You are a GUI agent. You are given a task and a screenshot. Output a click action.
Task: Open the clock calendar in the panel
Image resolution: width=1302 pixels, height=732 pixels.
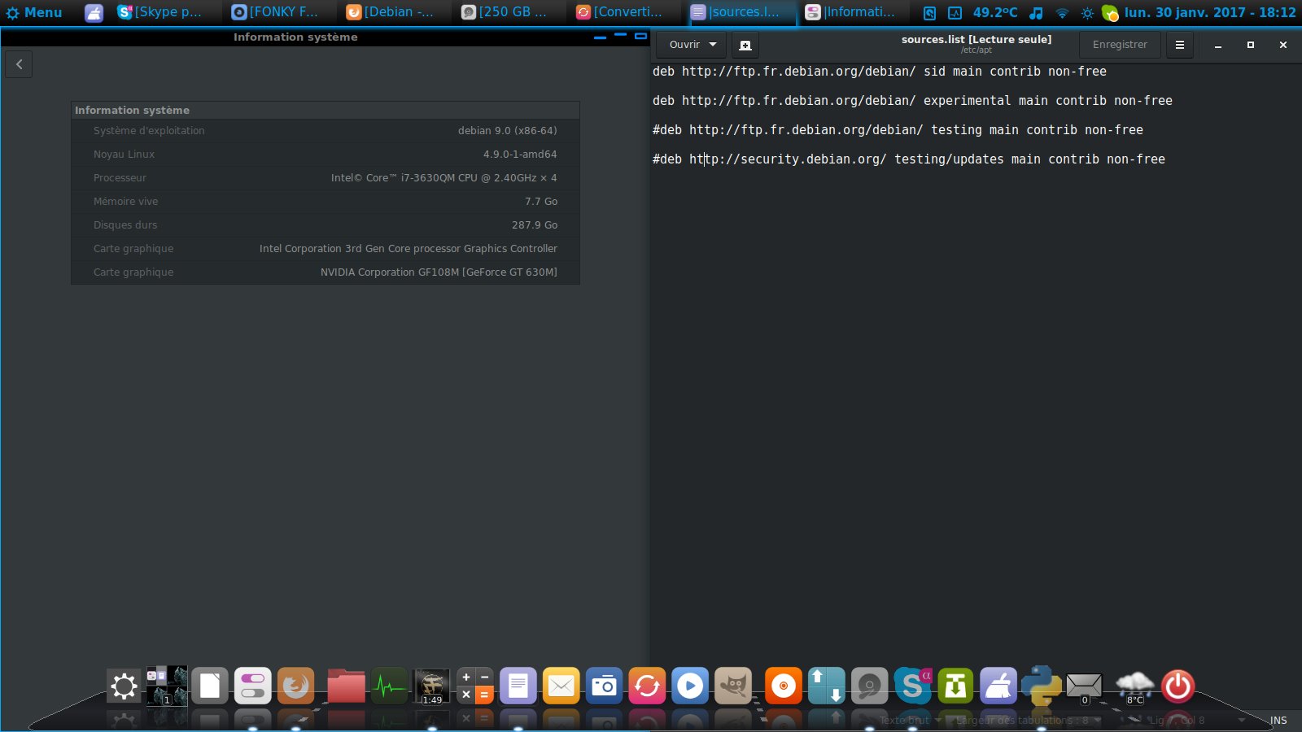coord(1210,12)
